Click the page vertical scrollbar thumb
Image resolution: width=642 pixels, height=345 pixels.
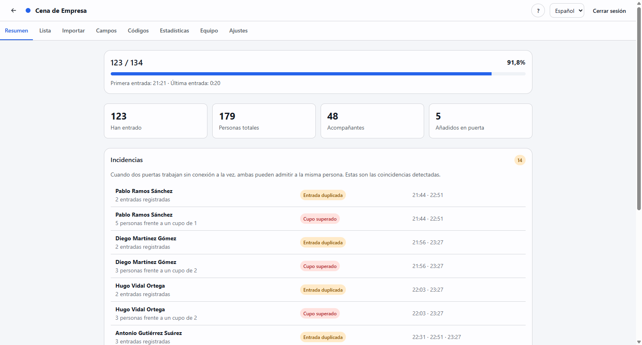point(639,108)
